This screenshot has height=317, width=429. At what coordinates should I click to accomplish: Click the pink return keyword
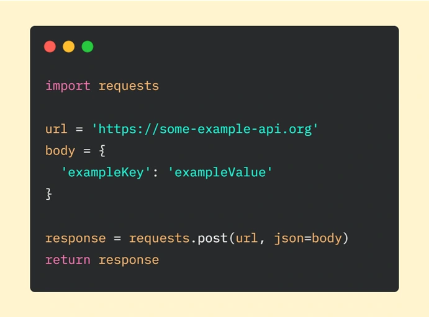(x=68, y=260)
